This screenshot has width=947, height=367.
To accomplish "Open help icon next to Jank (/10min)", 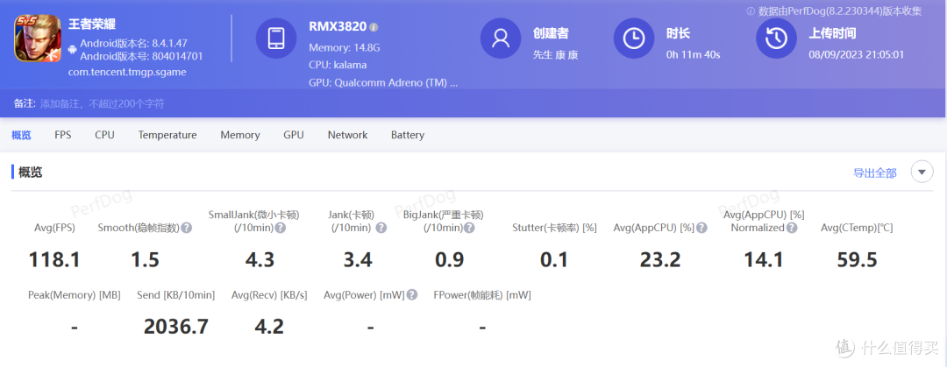I will [381, 228].
